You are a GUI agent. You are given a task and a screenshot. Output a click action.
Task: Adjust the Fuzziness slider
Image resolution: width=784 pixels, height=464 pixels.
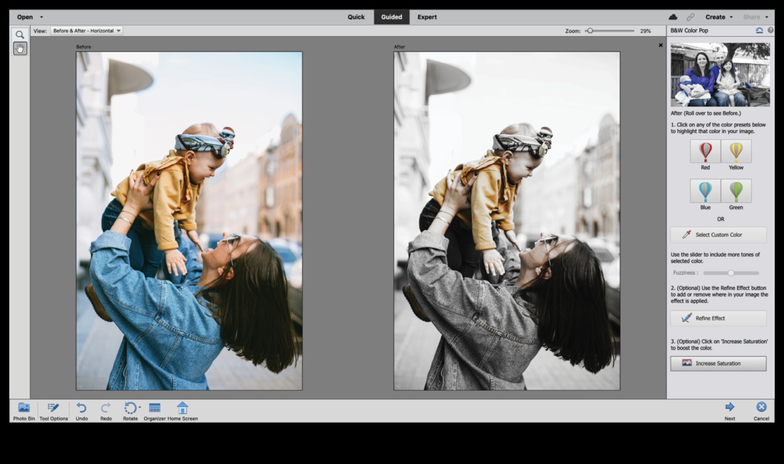[x=732, y=273]
